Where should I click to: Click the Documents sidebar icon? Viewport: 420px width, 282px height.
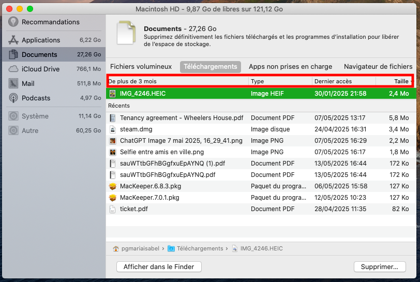click(x=13, y=54)
